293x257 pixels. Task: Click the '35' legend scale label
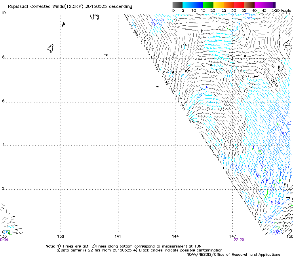point(244,11)
